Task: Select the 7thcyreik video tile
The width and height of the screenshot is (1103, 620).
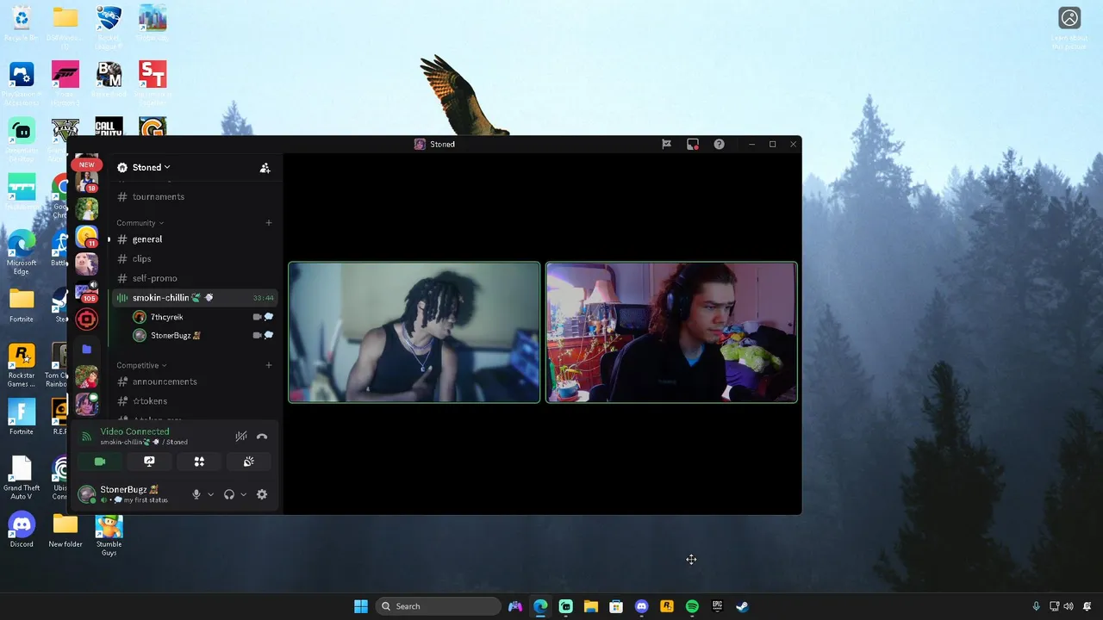Action: [414, 332]
